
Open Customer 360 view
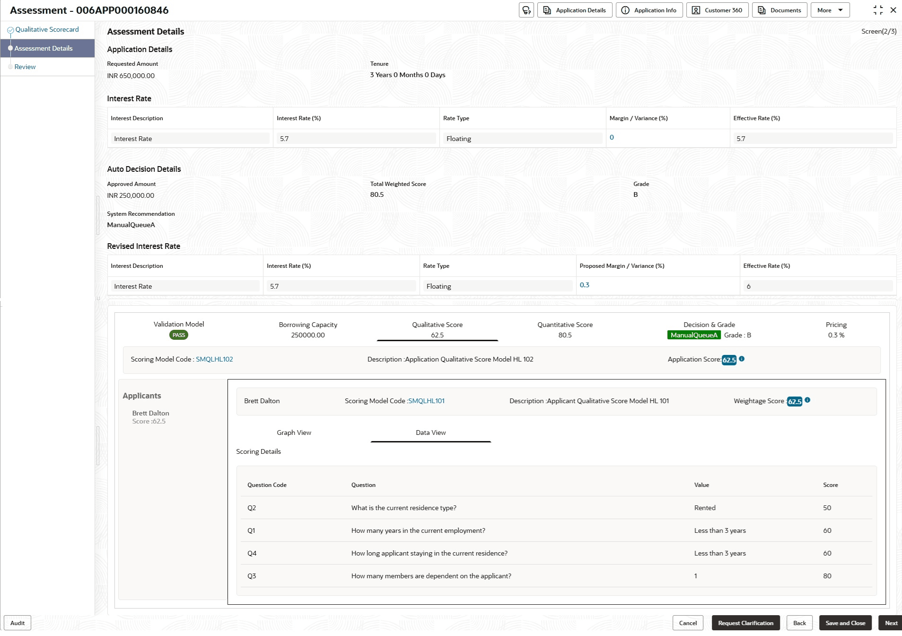[x=718, y=10]
